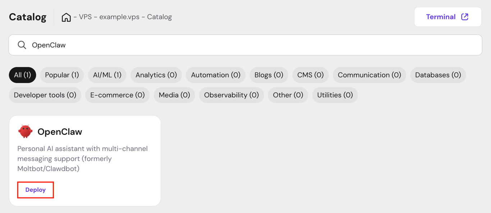Click the OpenClaw red mascot logo
This screenshot has height=213, width=491.
25,131
